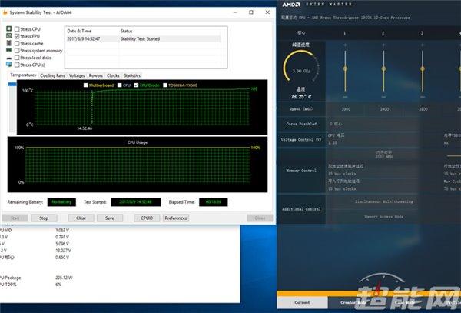Screen dimensions: 461x313
Task: Click the Test Started timestamp field
Action: [x=135, y=202]
